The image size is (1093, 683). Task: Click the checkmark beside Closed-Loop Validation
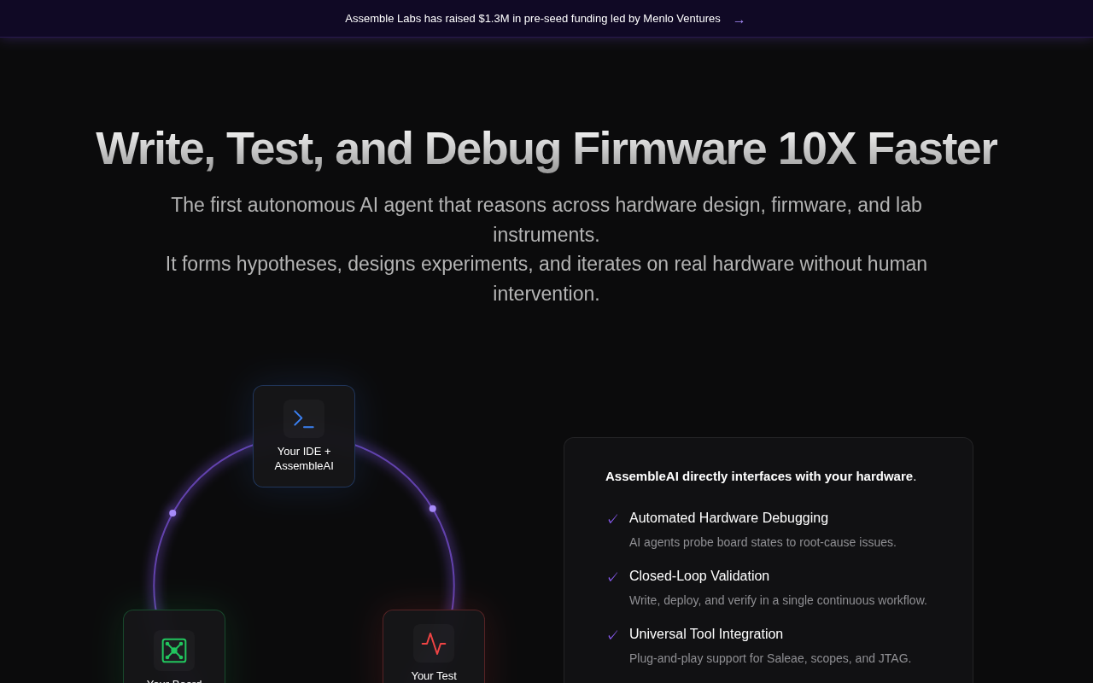(612, 577)
